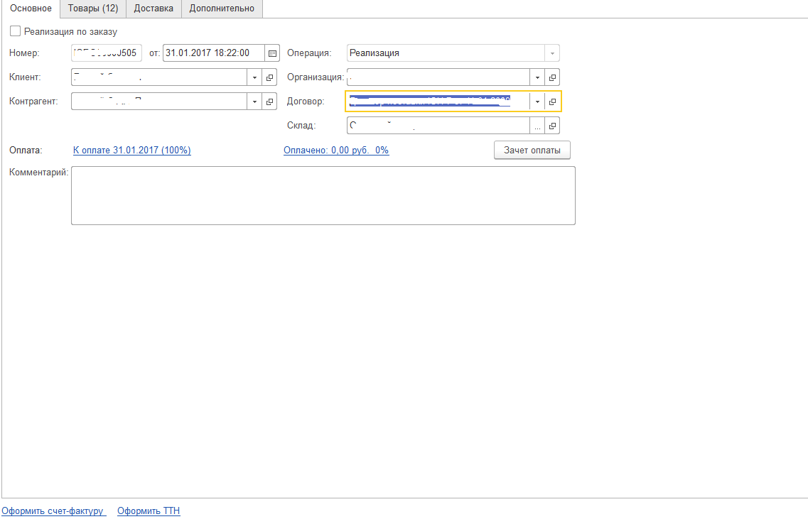The height and width of the screenshot is (524, 808).
Task: Expand the Контрагент dropdown list
Action: [x=254, y=102]
